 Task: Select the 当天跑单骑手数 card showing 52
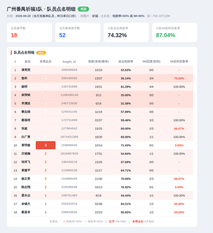(x=78, y=33)
